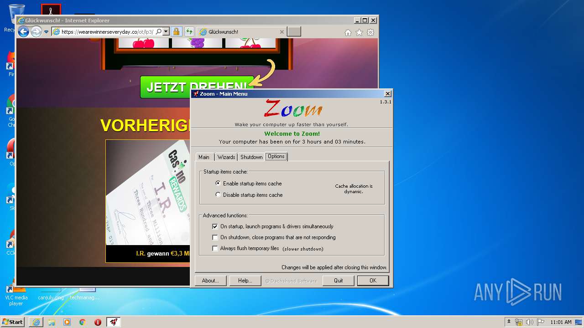
Task: Open Windows Explorer folder in taskbar
Action: [52, 322]
